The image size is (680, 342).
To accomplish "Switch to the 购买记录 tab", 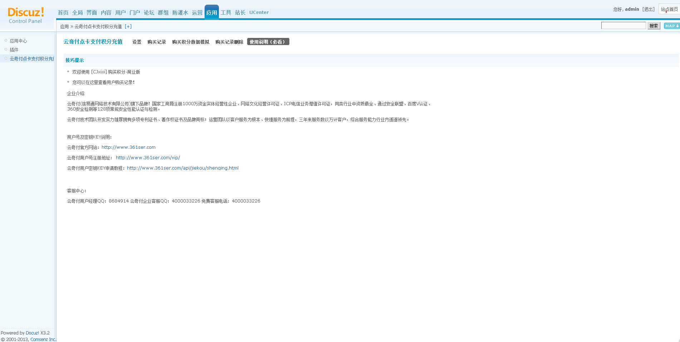I will point(157,42).
